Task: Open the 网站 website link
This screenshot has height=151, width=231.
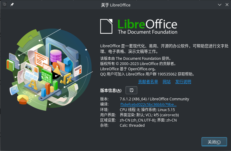Action: point(167,82)
